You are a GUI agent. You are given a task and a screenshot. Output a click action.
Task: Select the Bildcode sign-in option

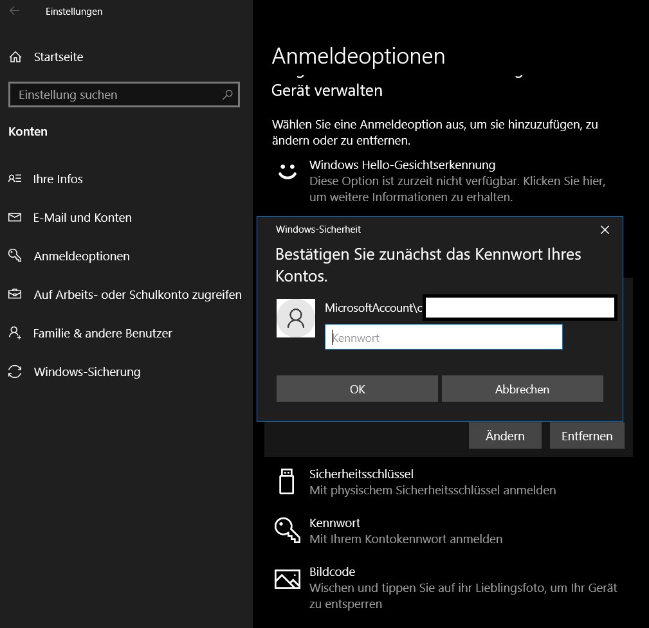(449, 588)
